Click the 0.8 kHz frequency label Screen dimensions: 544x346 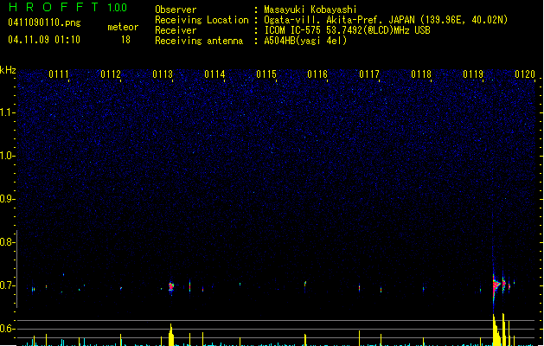7,242
